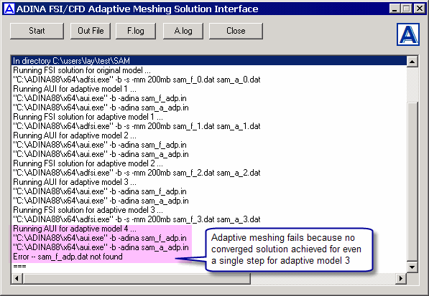Click the horizontal scrollbar right arrow

coord(401,279)
